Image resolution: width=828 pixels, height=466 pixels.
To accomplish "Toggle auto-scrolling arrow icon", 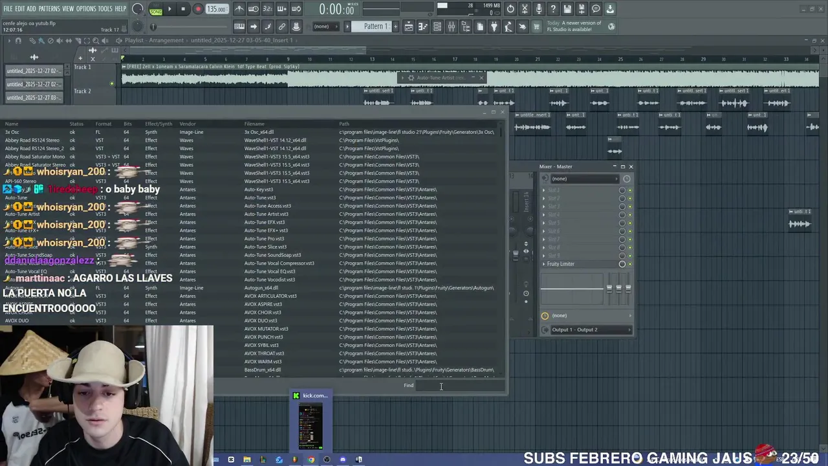I will pos(254,27).
